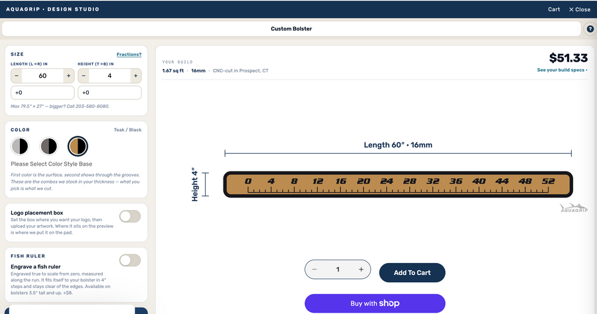Click the quantity field showing 1
Viewport: 597px width, 314px height.
(338, 270)
